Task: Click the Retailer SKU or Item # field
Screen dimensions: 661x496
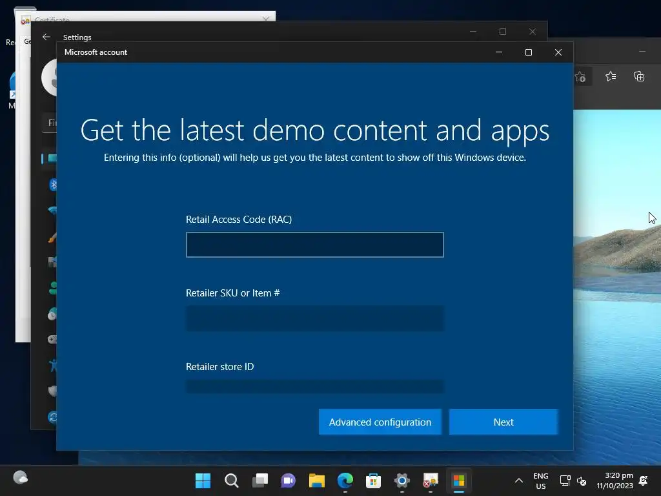Action: point(315,318)
